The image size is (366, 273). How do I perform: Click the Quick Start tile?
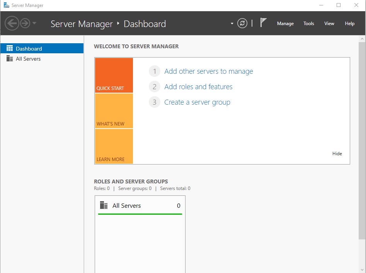tap(114, 75)
